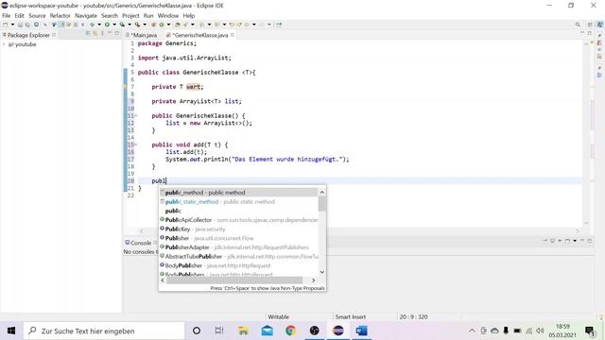Click the Save All toolbar icon
Image resolution: width=605 pixels, height=340 pixels.
tap(27, 25)
